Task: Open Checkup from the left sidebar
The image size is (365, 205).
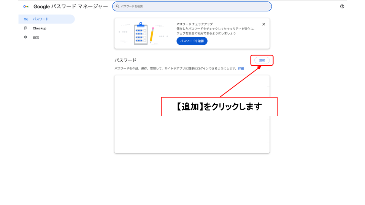Action: tap(39, 28)
